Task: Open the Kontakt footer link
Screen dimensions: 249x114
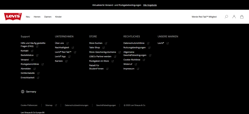Action: (25, 51)
